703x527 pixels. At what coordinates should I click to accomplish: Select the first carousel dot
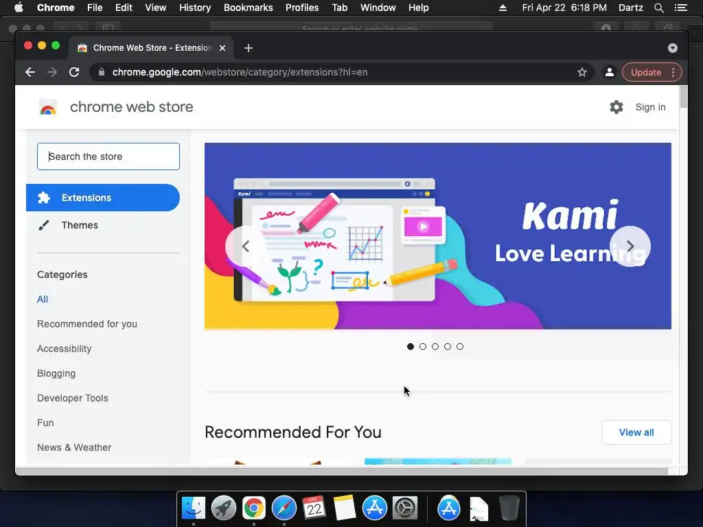pyautogui.click(x=411, y=347)
